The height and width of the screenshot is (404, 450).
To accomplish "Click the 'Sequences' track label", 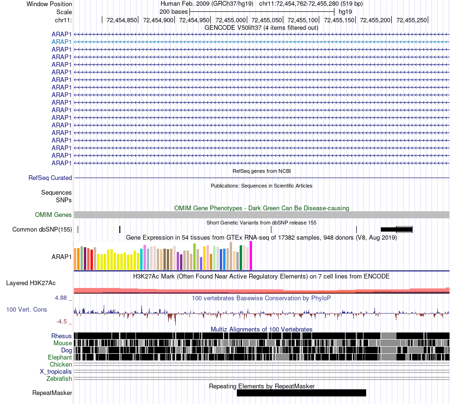I will point(56,193).
